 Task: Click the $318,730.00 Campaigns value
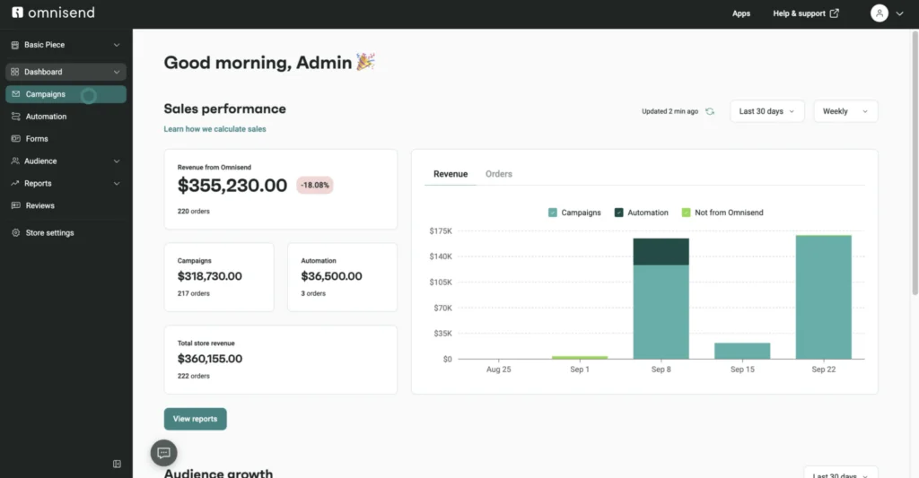point(209,276)
